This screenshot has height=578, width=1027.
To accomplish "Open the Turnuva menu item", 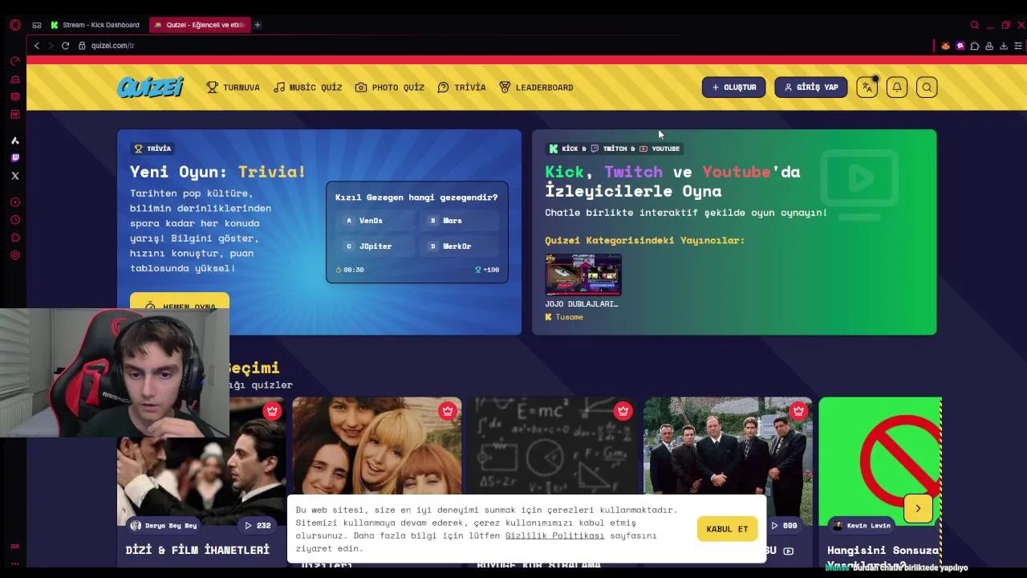I will [233, 88].
